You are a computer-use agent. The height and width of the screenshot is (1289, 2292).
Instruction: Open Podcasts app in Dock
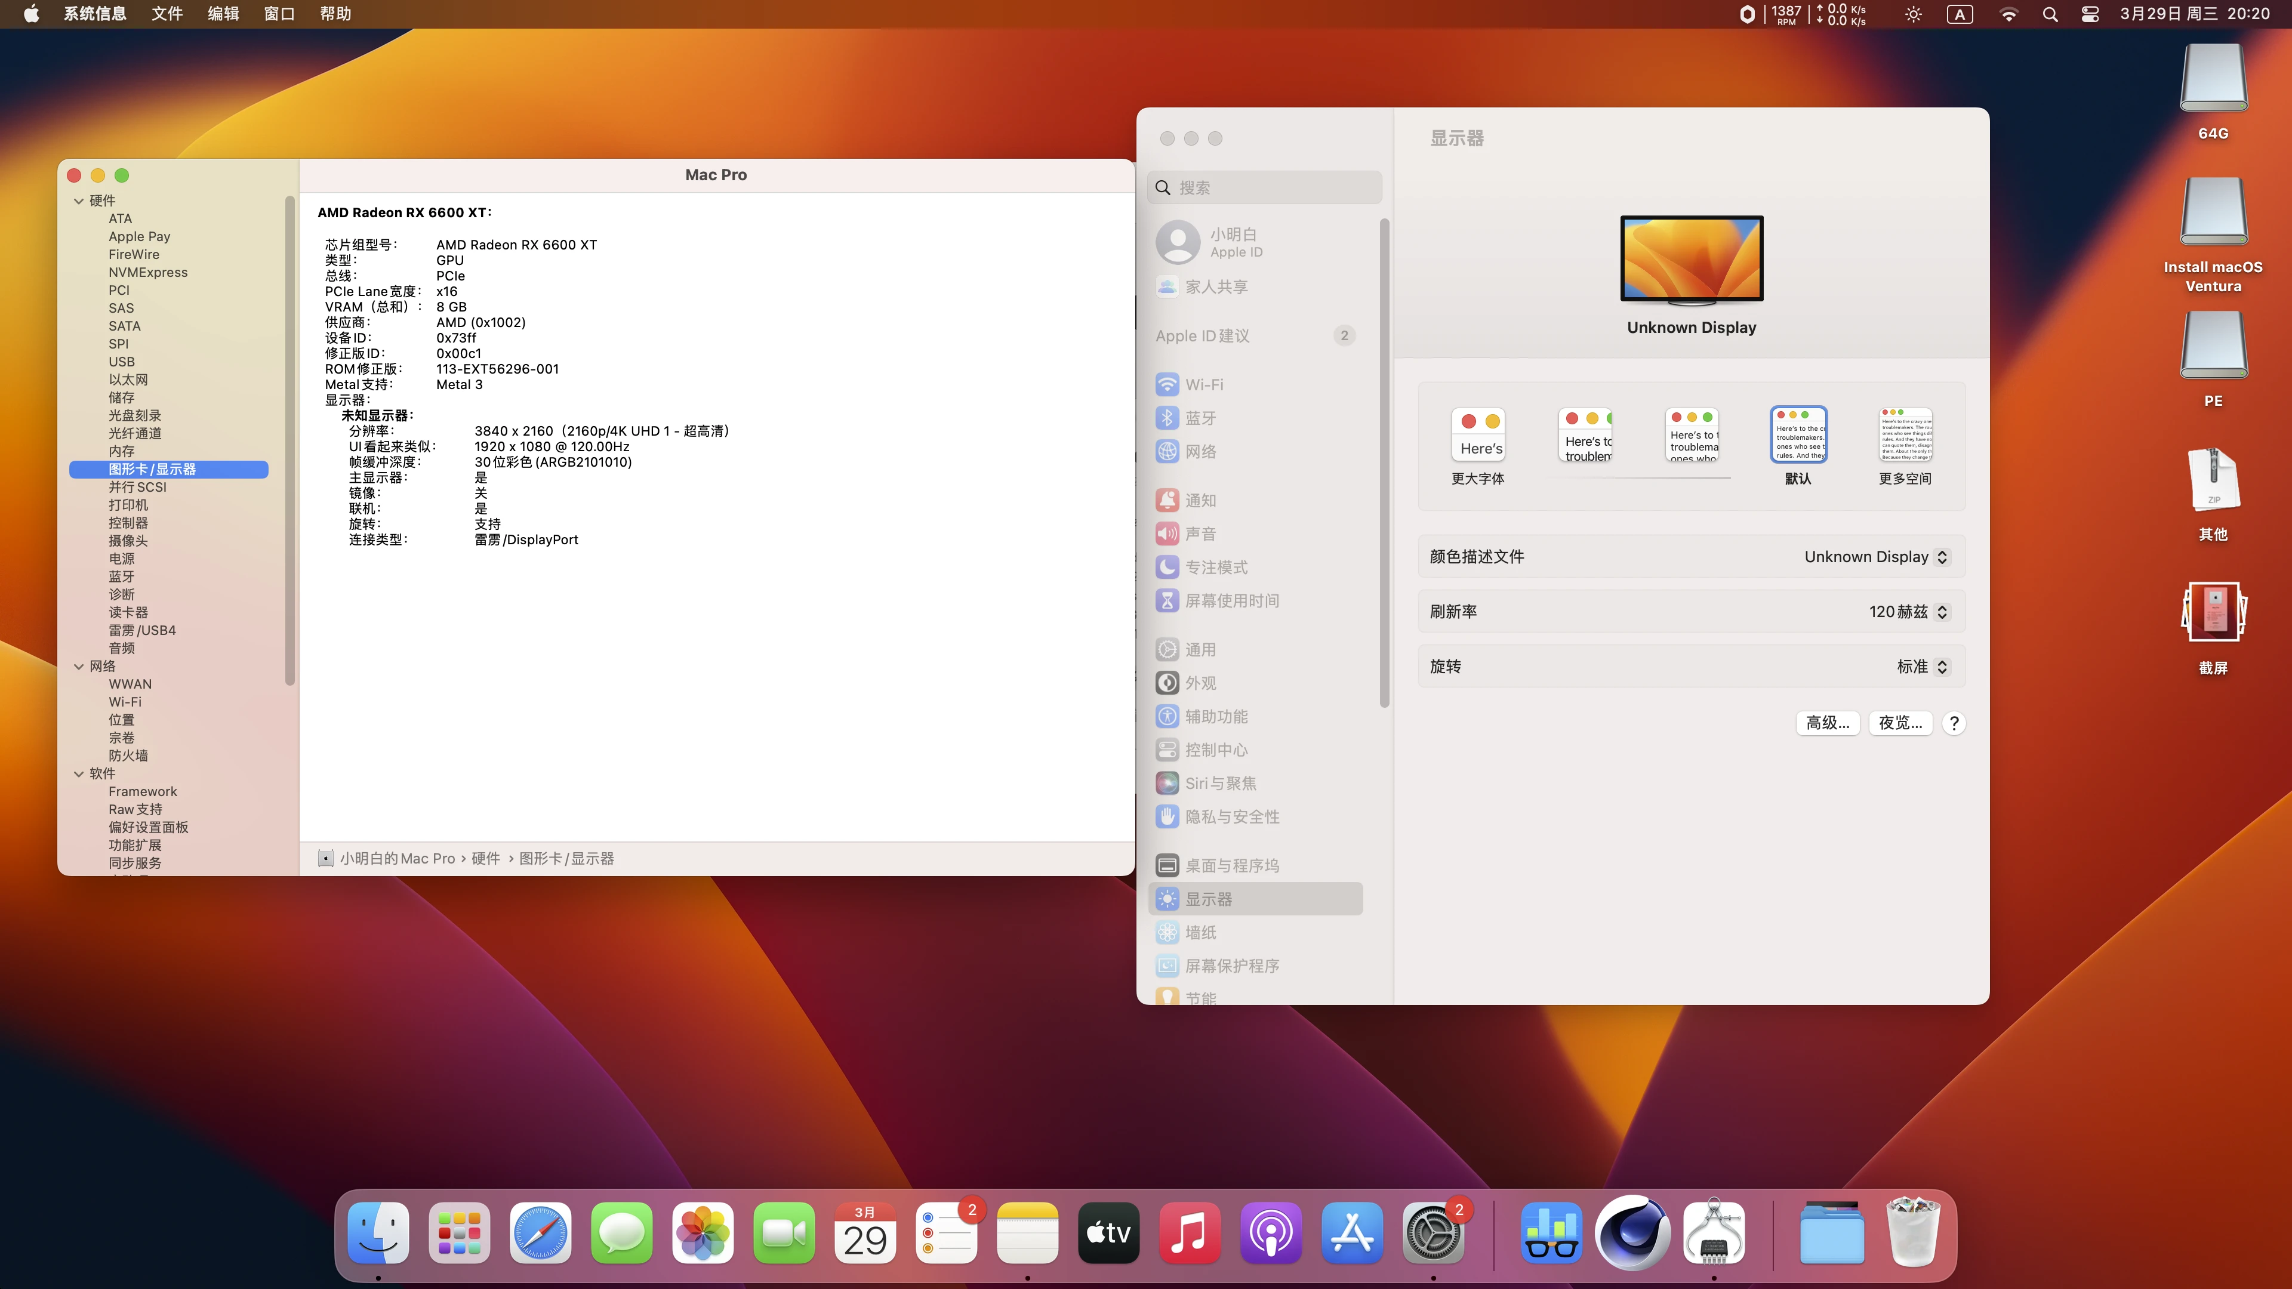(1271, 1233)
